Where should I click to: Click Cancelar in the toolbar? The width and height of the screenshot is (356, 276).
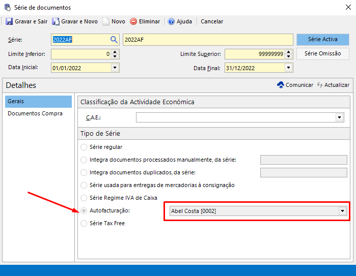pos(212,21)
